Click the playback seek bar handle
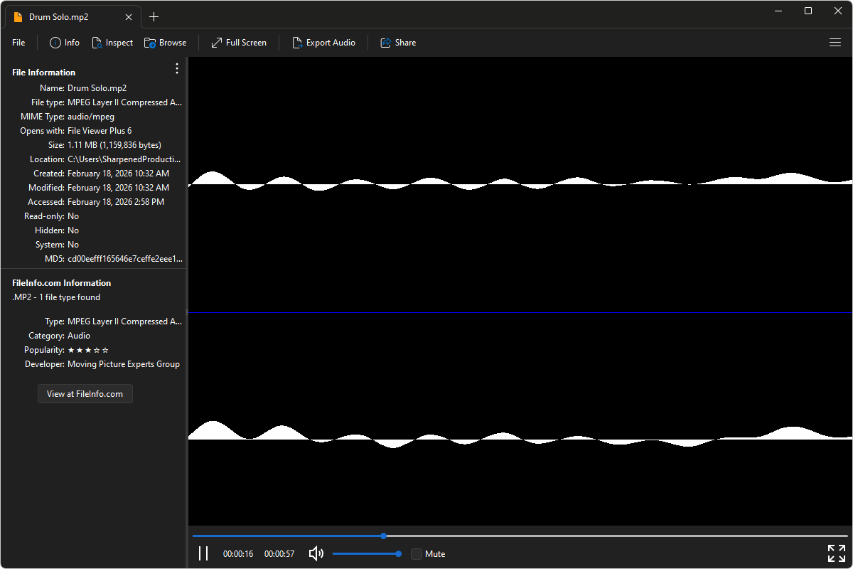Image resolution: width=853 pixels, height=569 pixels. coord(384,536)
